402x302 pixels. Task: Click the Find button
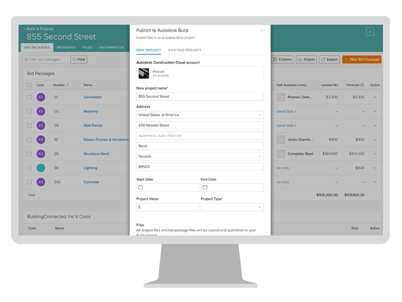click(x=79, y=59)
